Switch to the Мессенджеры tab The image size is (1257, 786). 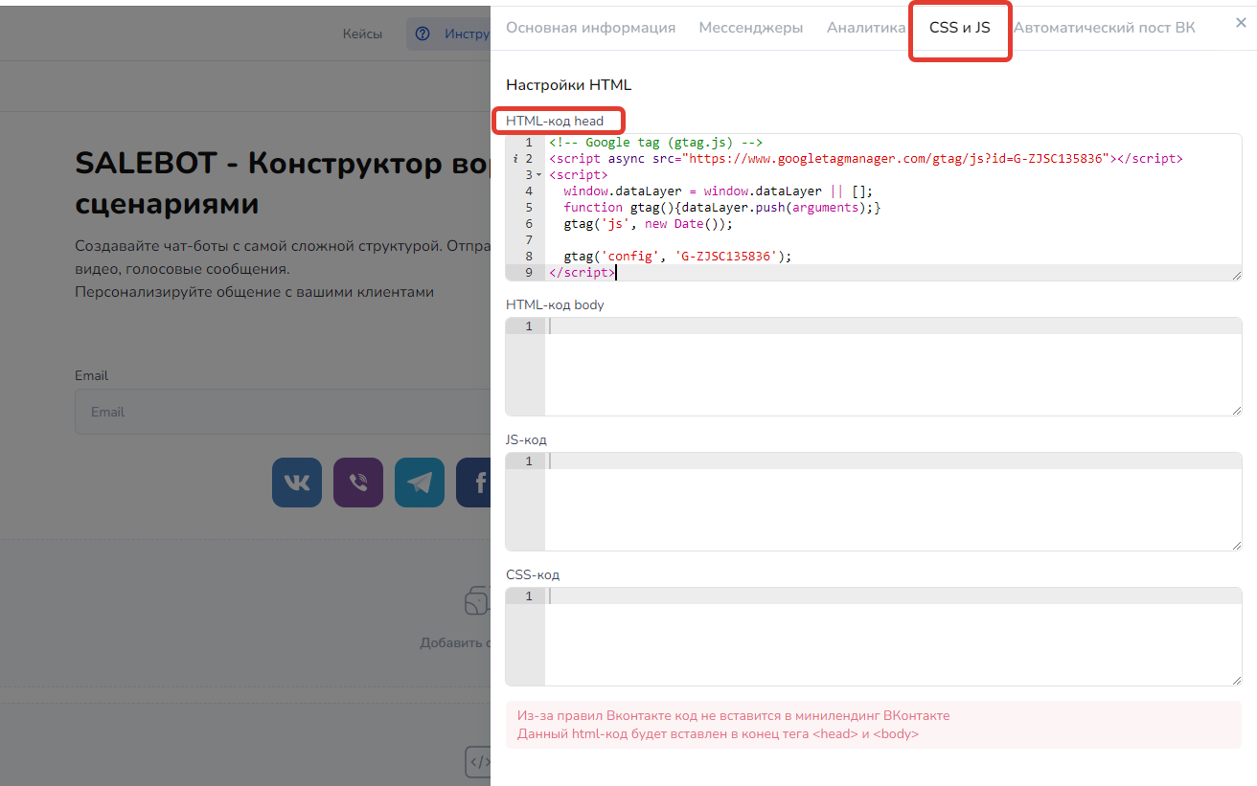pos(750,28)
